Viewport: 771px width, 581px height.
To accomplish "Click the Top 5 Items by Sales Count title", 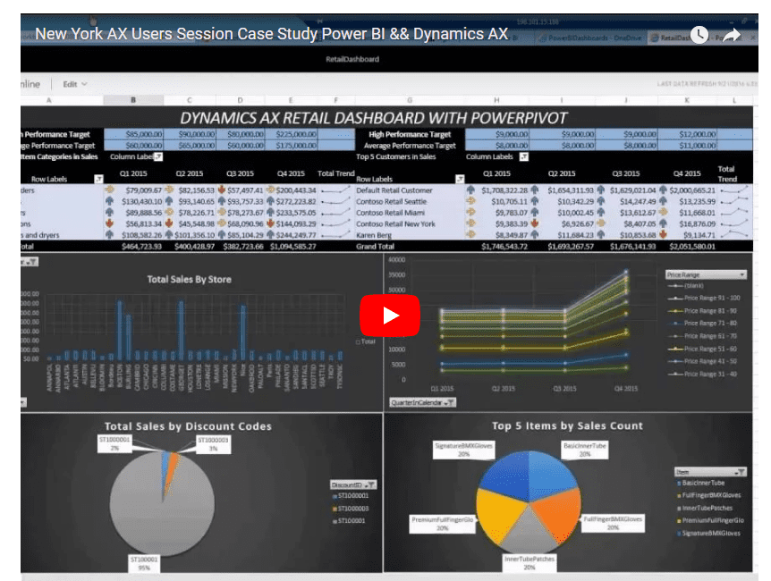I will point(567,425).
